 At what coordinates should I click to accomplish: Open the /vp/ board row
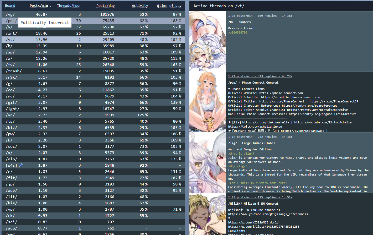pyautogui.click(x=93, y=209)
